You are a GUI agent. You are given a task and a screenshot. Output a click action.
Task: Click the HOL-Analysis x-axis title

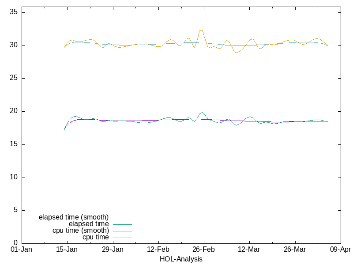click(181, 259)
